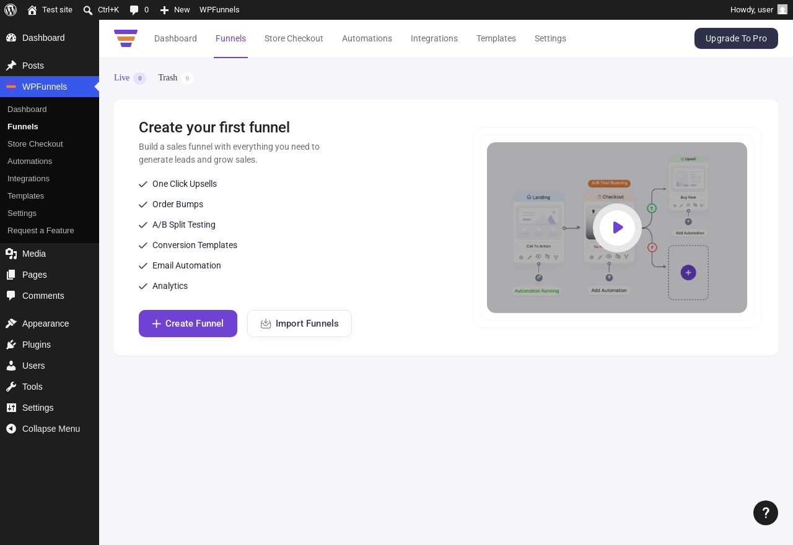Image resolution: width=793 pixels, height=545 pixels.
Task: Open the Store Checkout tab in header
Action: pos(294,38)
